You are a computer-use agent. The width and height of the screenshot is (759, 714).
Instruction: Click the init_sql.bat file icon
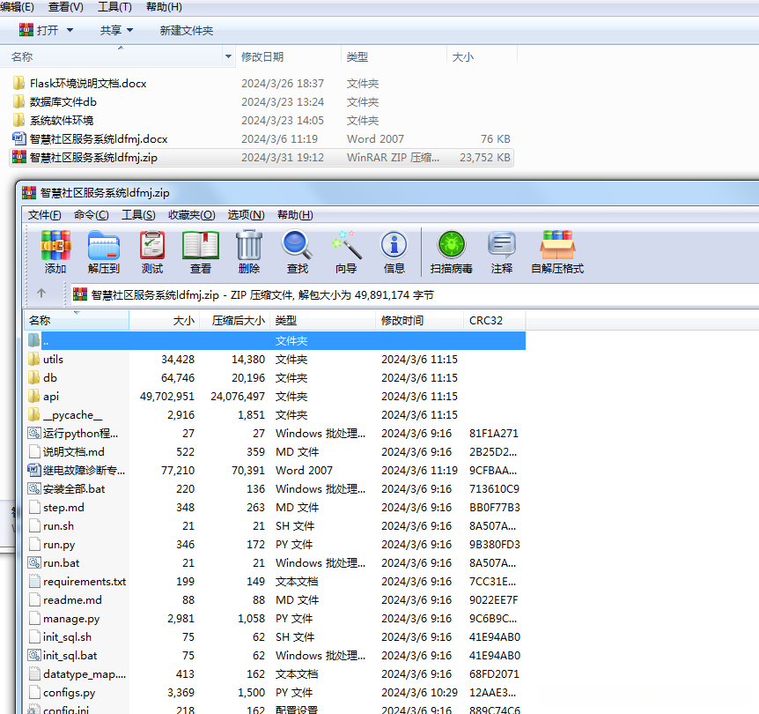[x=33, y=655]
